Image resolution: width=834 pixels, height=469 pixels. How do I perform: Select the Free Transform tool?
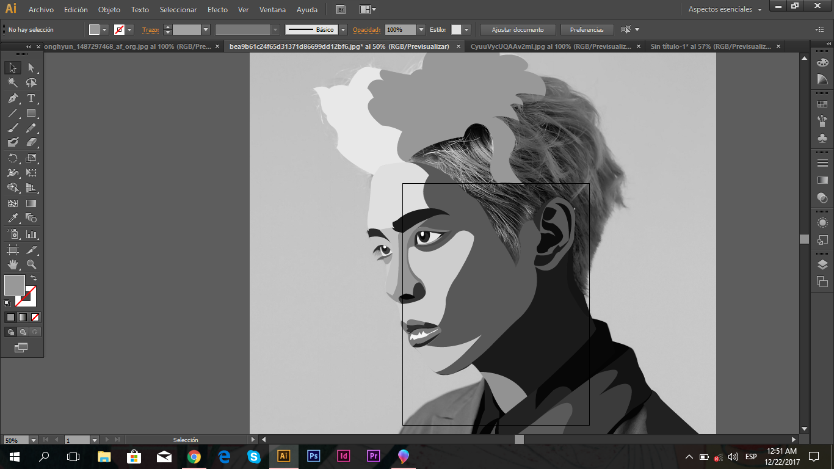pyautogui.click(x=31, y=173)
